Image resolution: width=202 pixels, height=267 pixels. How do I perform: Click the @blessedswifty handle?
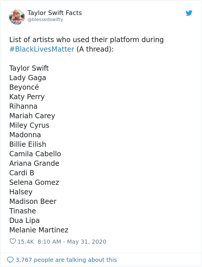[x=45, y=20]
